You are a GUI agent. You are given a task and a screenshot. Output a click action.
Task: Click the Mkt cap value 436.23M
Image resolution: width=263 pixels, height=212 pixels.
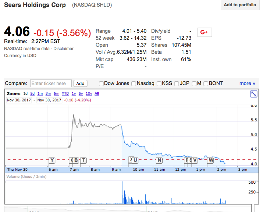[x=136, y=59]
